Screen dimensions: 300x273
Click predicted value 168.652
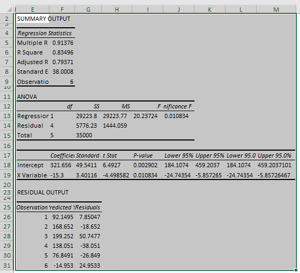pos(63,227)
